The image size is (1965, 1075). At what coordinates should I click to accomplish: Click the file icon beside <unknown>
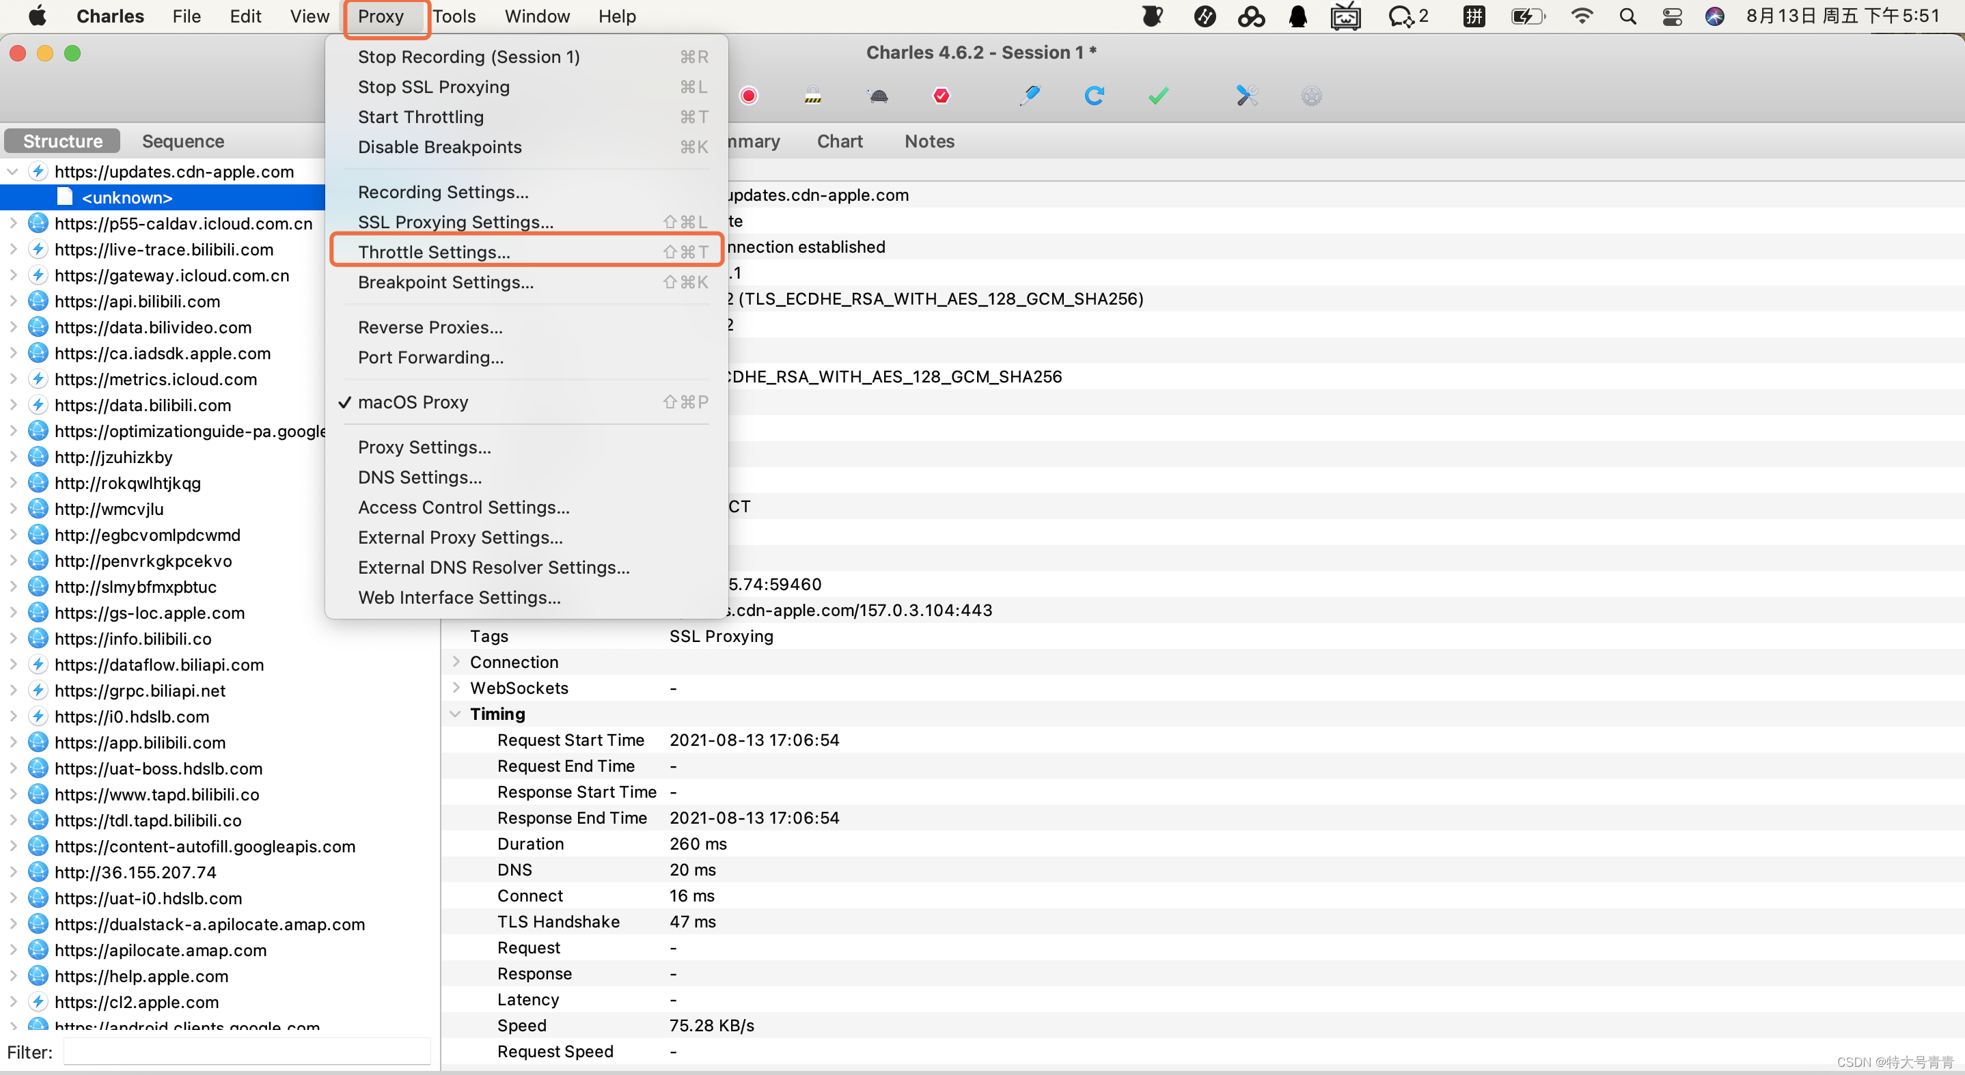click(x=65, y=197)
